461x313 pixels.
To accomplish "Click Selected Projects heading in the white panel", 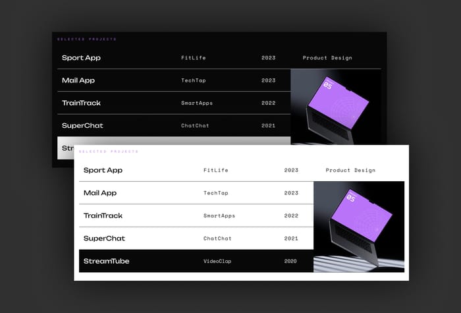I will click(x=109, y=152).
